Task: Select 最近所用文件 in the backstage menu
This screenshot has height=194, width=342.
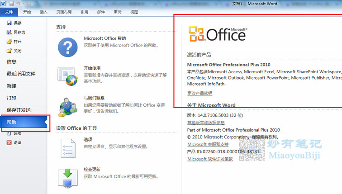Action: click(21, 74)
